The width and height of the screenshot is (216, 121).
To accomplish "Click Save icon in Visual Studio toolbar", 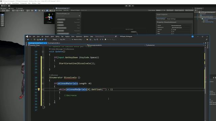I will pyautogui.click(x=40, y=40).
